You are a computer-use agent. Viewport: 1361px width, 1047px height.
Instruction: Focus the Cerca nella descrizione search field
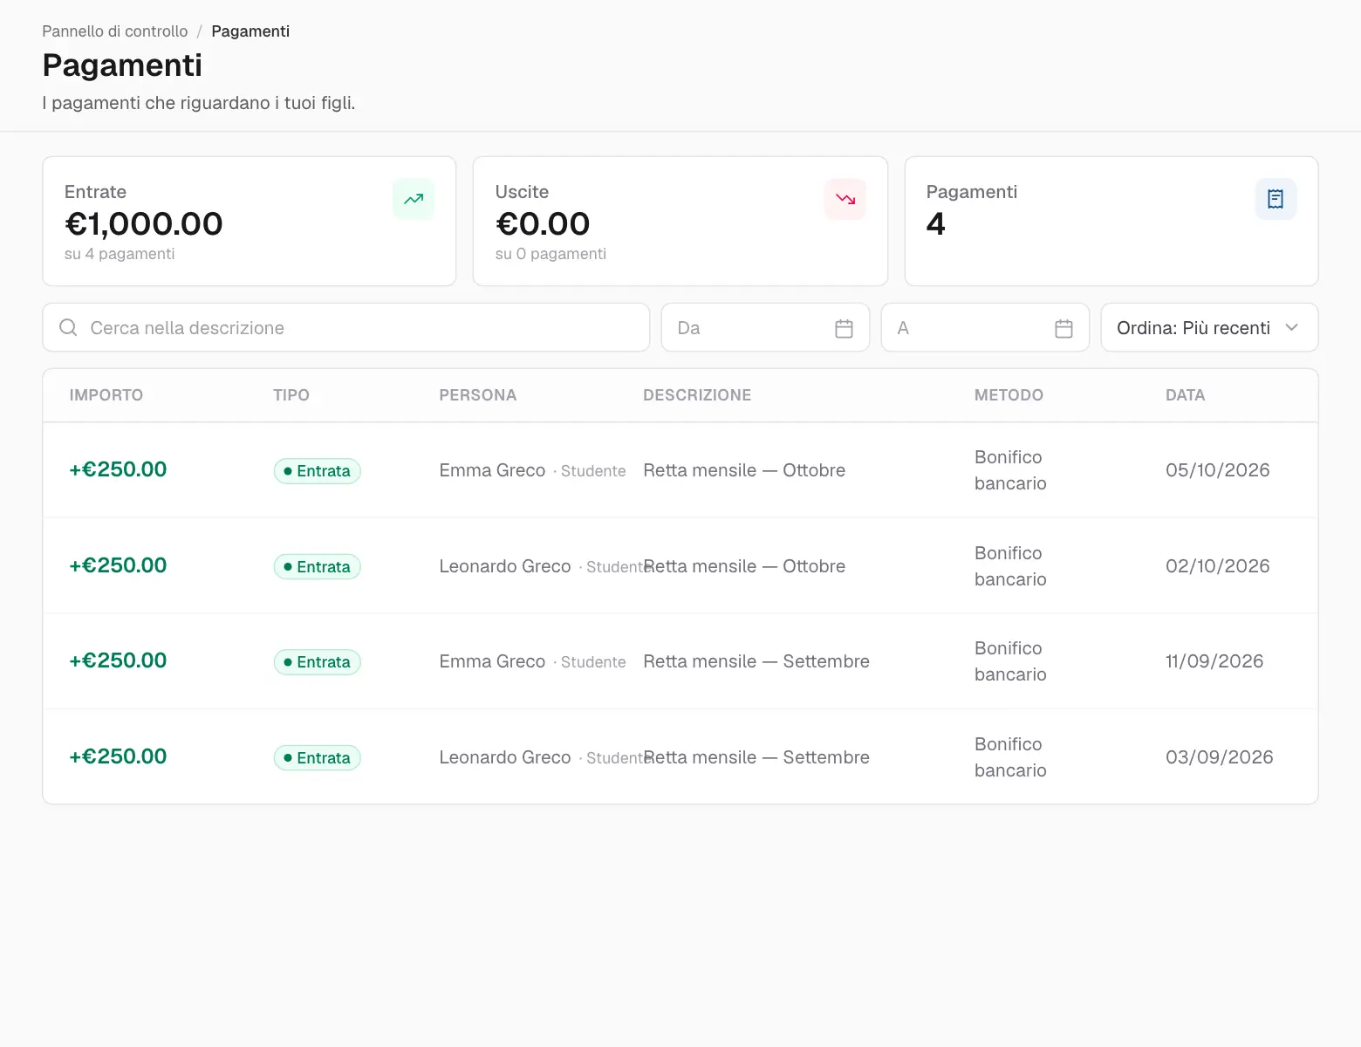[345, 327]
